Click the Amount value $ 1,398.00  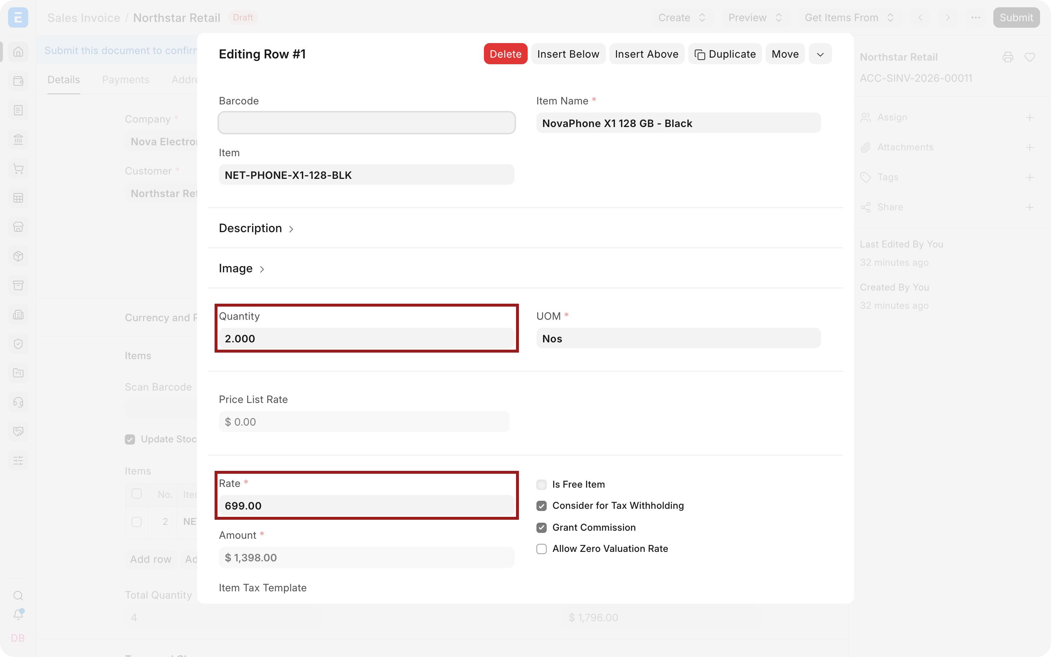366,557
